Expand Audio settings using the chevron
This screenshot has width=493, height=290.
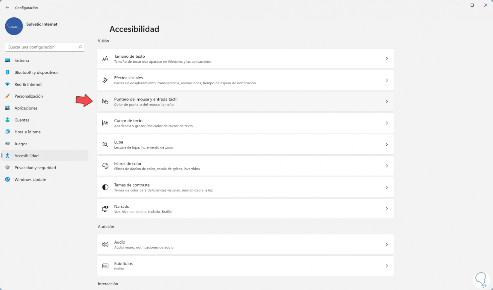point(387,245)
